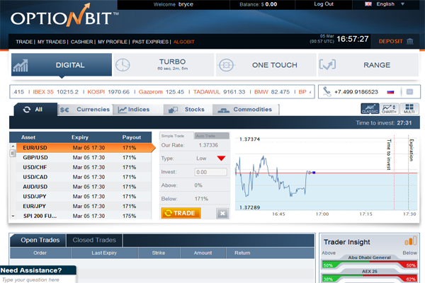
Task: Close the trade panel with X
Action: [x=222, y=214]
